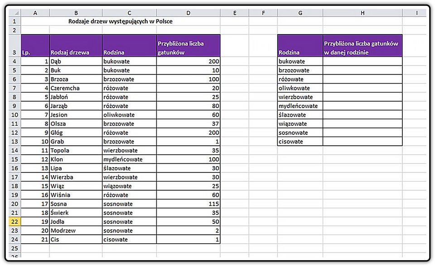Select the 'Olsza' cell
Image resolution: width=435 pixels, height=266 pixels.
coord(76,123)
